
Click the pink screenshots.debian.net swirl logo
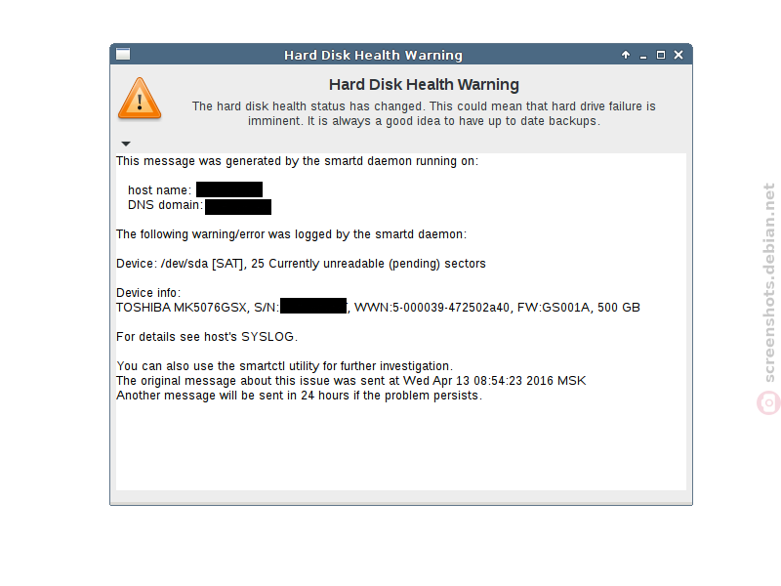tap(768, 403)
